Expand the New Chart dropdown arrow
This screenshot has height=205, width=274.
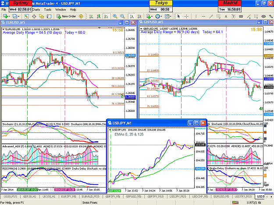pos(9,17)
